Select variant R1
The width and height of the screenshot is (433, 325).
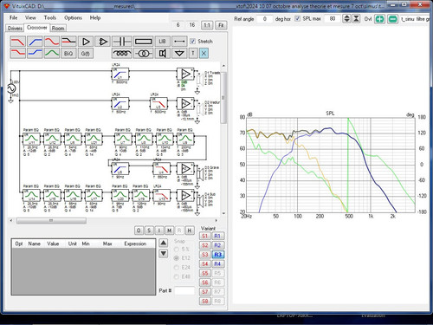217,236
